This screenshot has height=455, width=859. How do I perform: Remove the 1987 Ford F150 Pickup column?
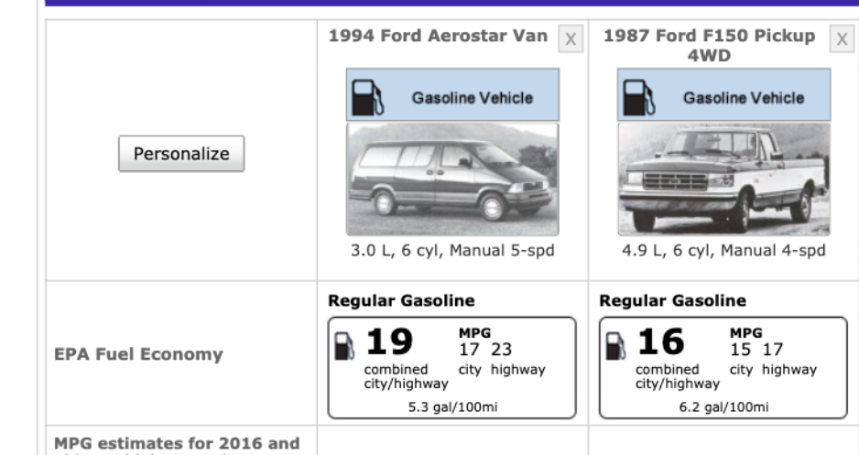(x=842, y=39)
